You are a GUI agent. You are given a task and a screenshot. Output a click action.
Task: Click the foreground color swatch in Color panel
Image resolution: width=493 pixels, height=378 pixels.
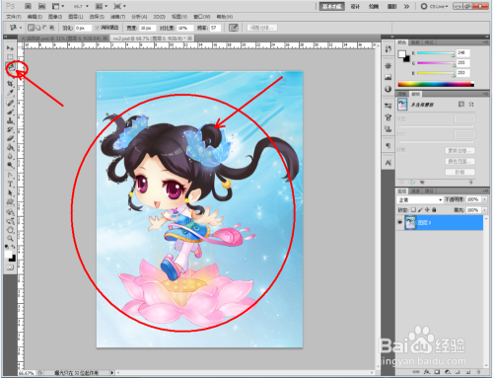click(402, 54)
